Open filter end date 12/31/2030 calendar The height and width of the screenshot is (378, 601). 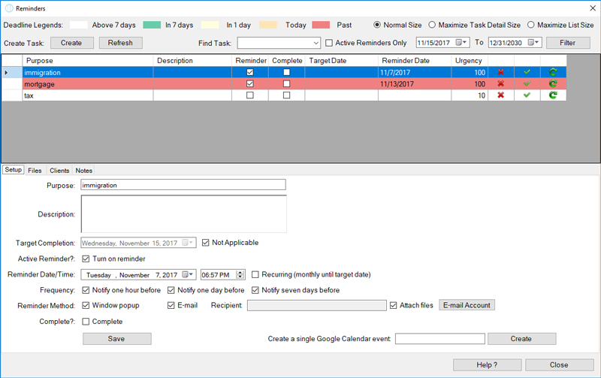coord(533,43)
